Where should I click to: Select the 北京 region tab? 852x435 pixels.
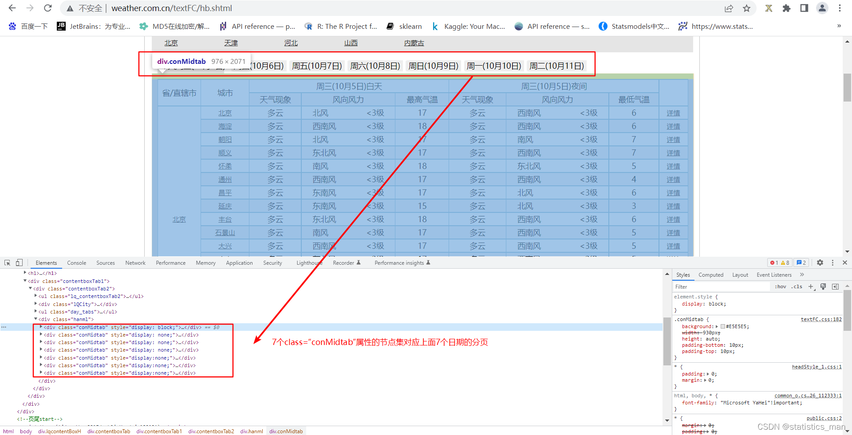tap(171, 43)
